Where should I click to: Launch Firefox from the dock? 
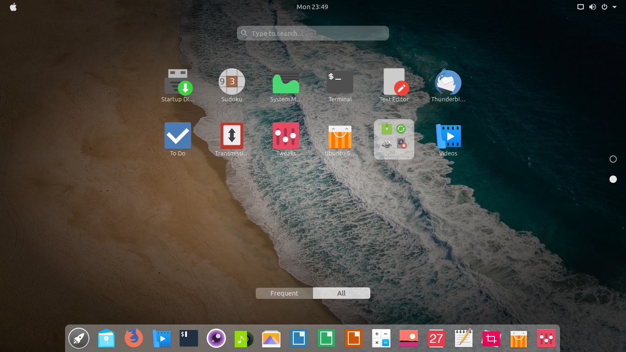[x=134, y=339]
